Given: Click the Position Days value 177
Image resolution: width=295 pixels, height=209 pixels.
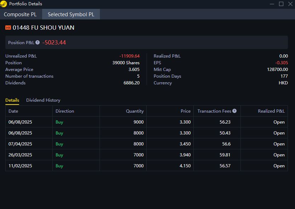Looking at the screenshot, I should (x=284, y=76).
